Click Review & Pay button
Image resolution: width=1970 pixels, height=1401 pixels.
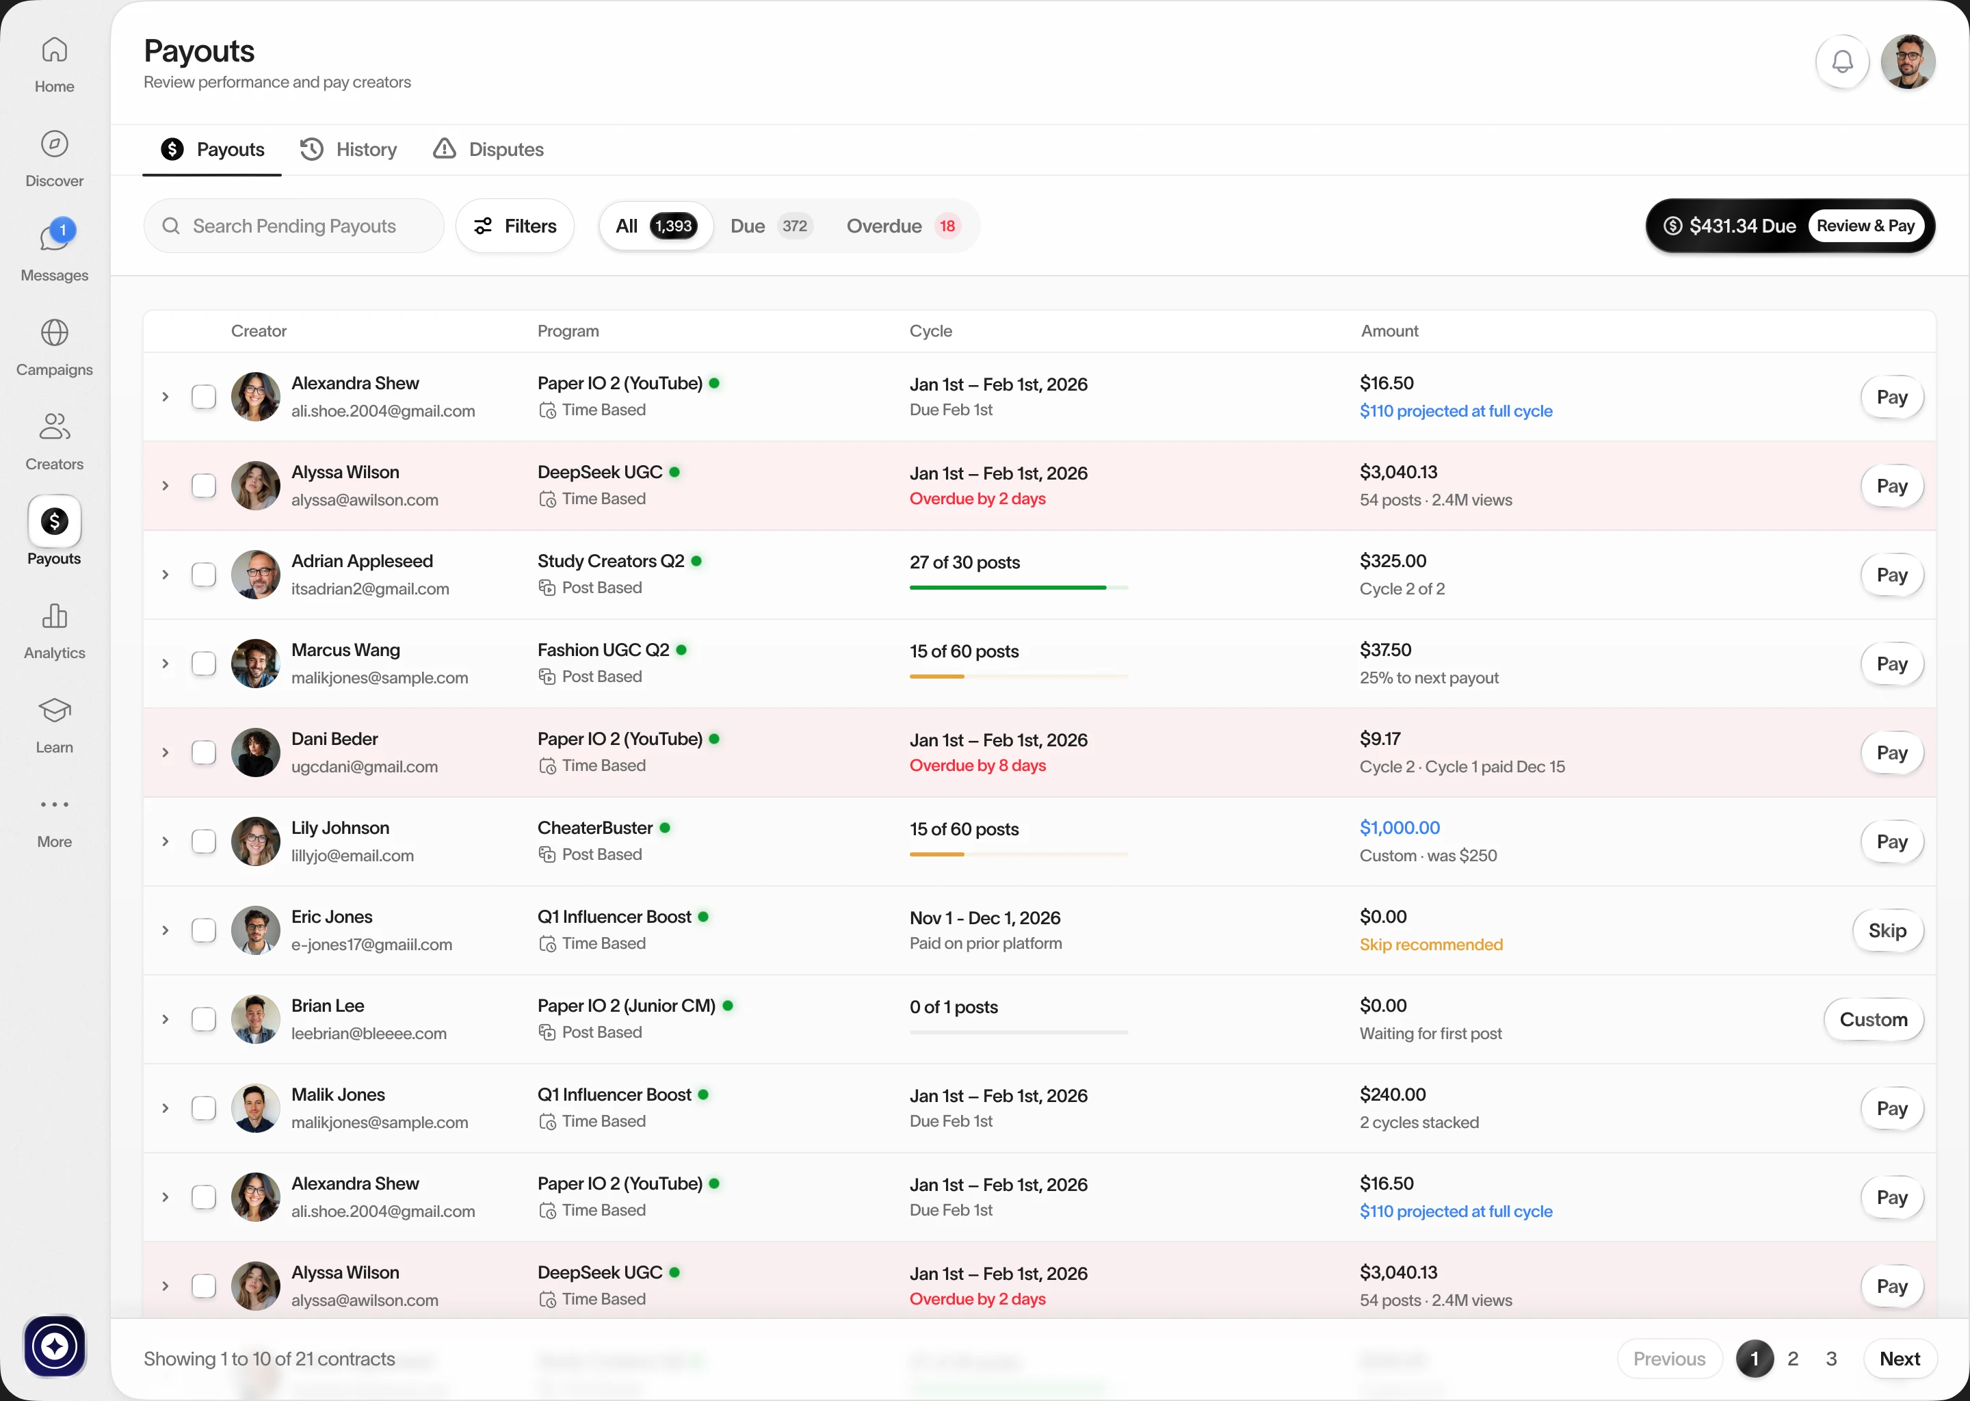(x=1865, y=226)
